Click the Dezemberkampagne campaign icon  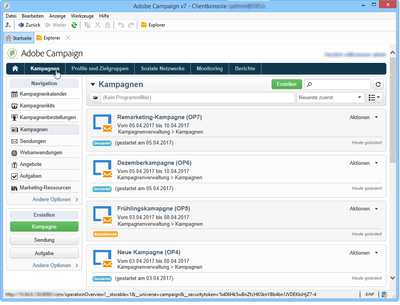click(103, 169)
